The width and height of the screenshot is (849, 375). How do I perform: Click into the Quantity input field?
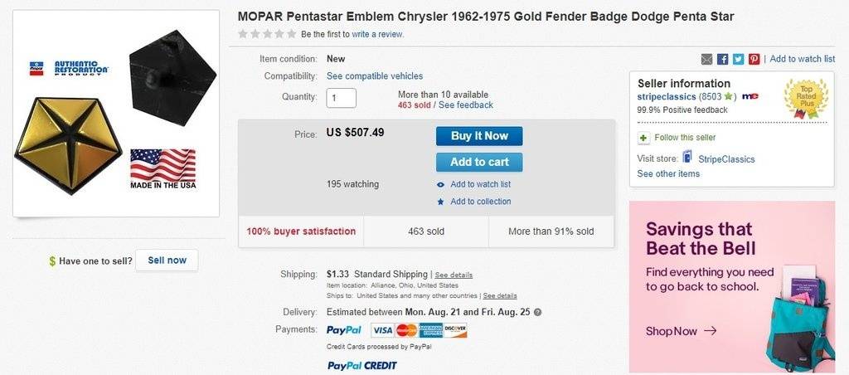click(342, 98)
